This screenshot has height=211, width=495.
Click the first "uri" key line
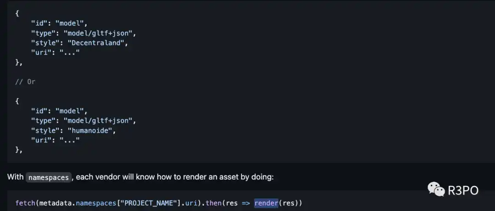(55, 52)
